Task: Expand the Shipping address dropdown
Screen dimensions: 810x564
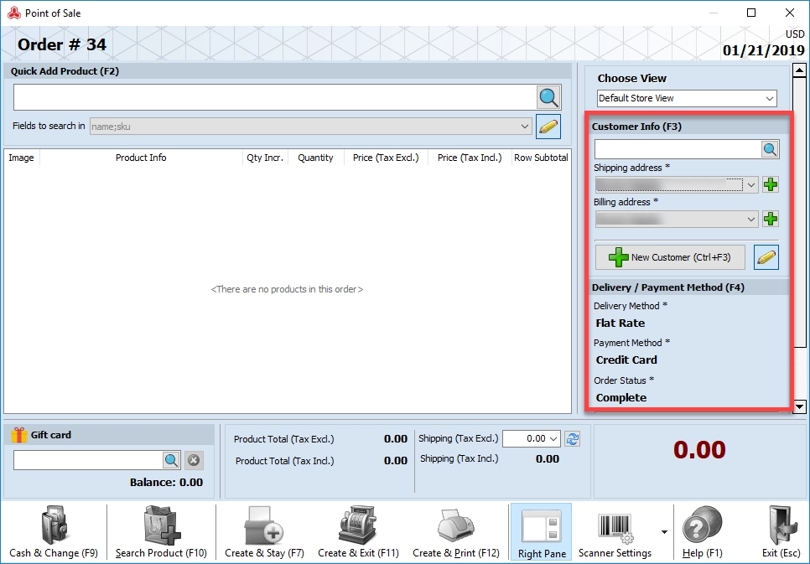Action: coord(750,185)
